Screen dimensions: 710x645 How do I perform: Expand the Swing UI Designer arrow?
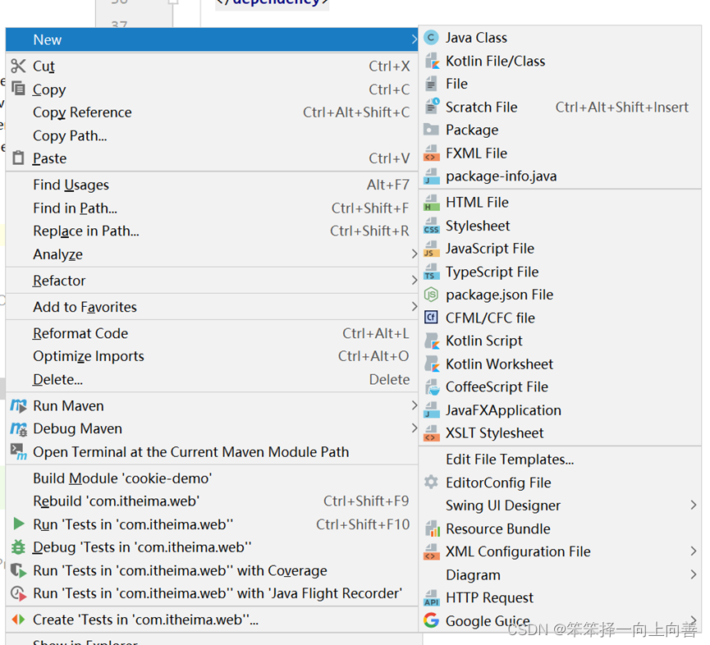tap(694, 505)
